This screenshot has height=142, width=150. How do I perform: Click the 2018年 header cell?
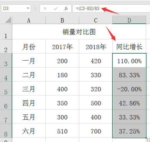coord(96,47)
